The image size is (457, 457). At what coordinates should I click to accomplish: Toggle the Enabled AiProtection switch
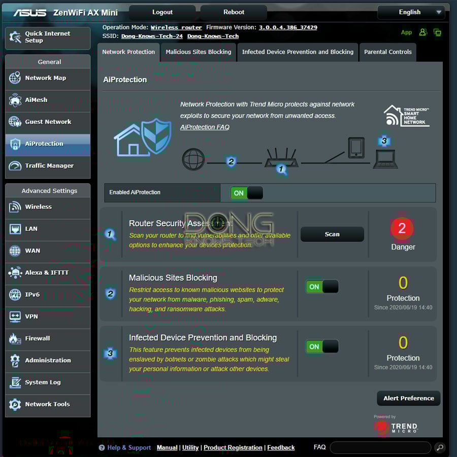pyautogui.click(x=247, y=193)
